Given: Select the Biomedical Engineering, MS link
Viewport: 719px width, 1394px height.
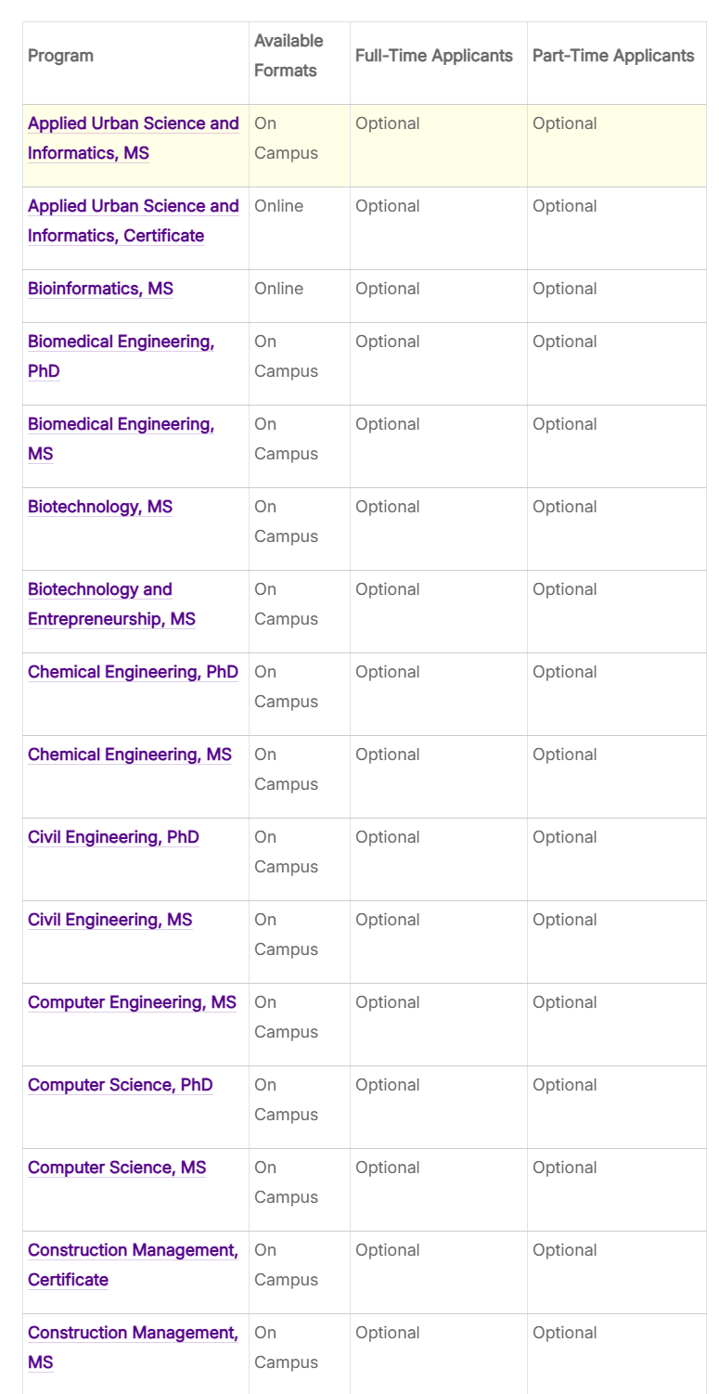Looking at the screenshot, I should pyautogui.click(x=121, y=425).
